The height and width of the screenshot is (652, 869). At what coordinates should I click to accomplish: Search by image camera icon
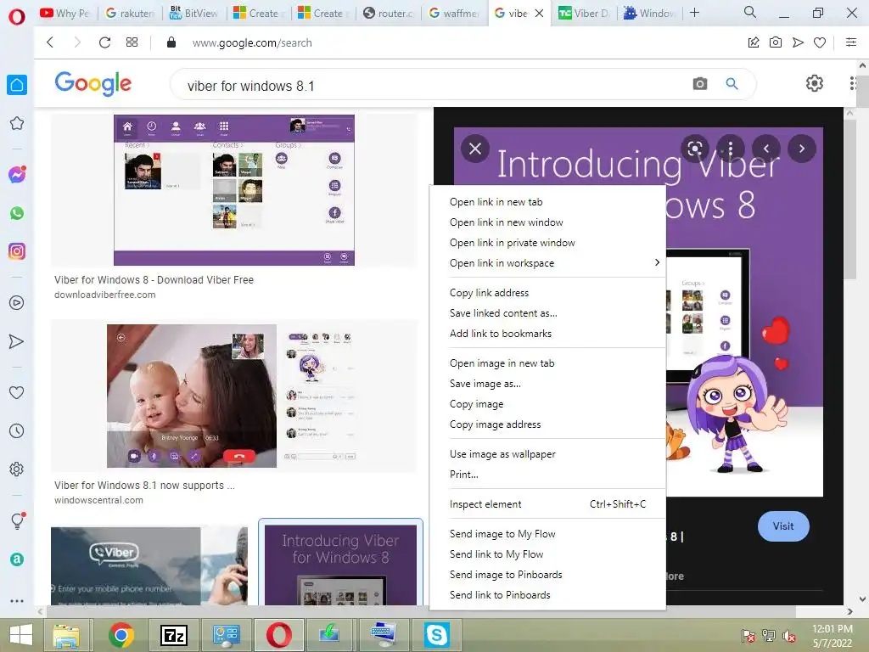[700, 84]
